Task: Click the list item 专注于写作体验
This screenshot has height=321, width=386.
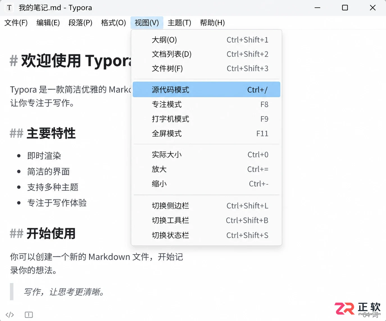Action: pos(57,203)
